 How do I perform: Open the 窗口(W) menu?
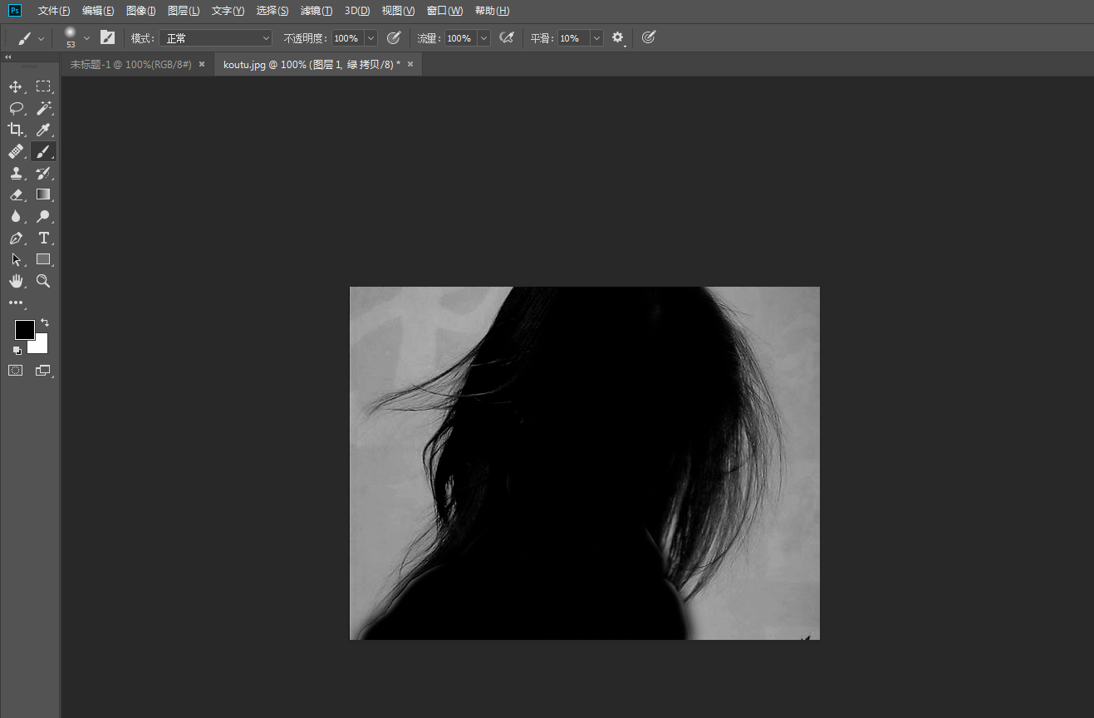coord(444,11)
